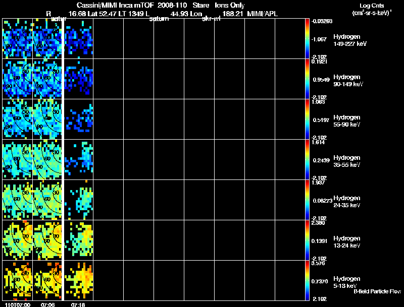Click the color scale for Hydrogen 35-55 keV
This screenshot has height=307, width=404.
coord(307,159)
